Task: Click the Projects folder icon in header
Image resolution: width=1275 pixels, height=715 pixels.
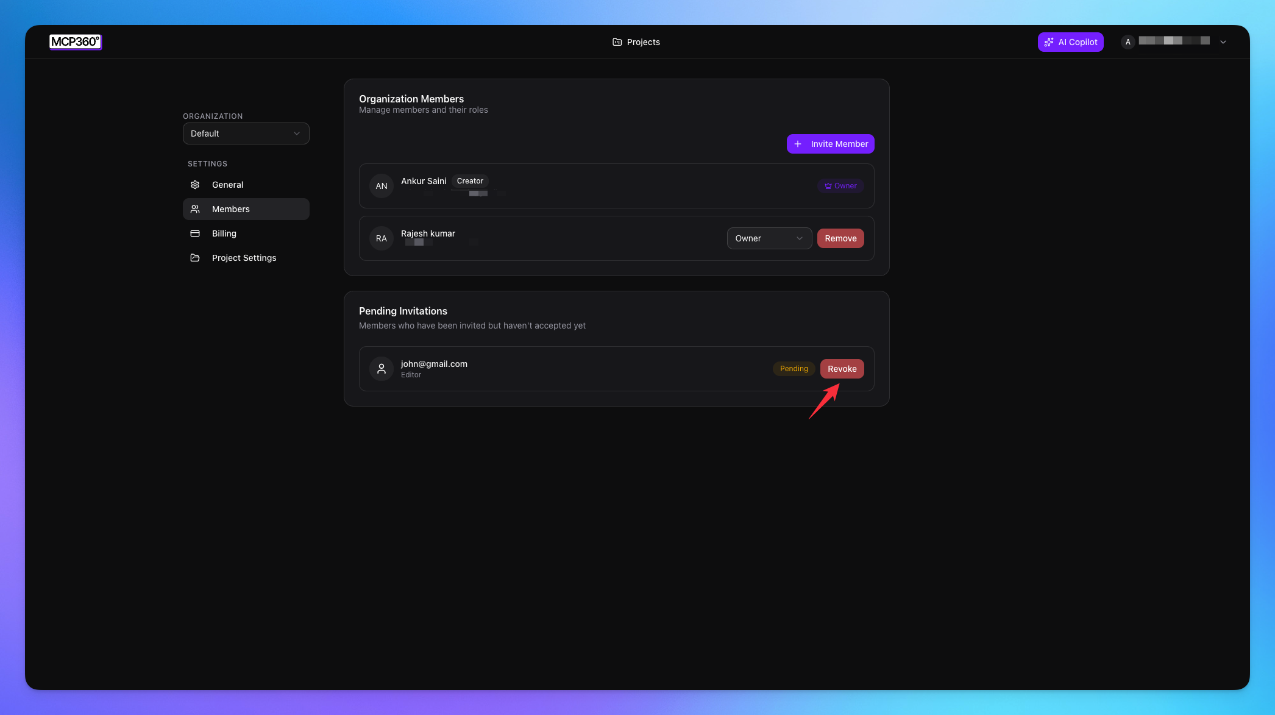Action: [617, 42]
